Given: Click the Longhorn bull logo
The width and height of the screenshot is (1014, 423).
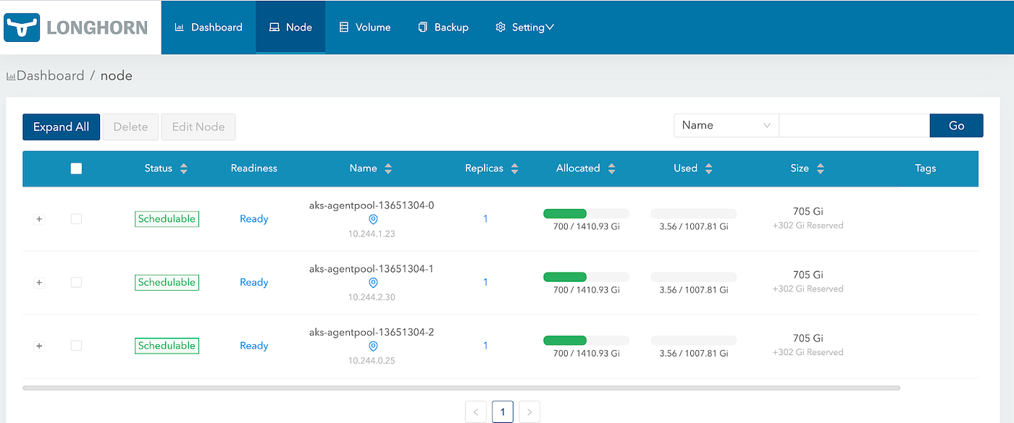Looking at the screenshot, I should [23, 27].
